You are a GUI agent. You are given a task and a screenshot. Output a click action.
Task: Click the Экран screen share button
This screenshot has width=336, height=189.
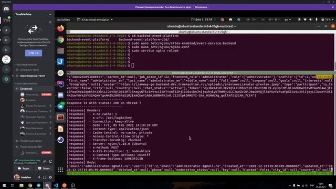point(44,169)
